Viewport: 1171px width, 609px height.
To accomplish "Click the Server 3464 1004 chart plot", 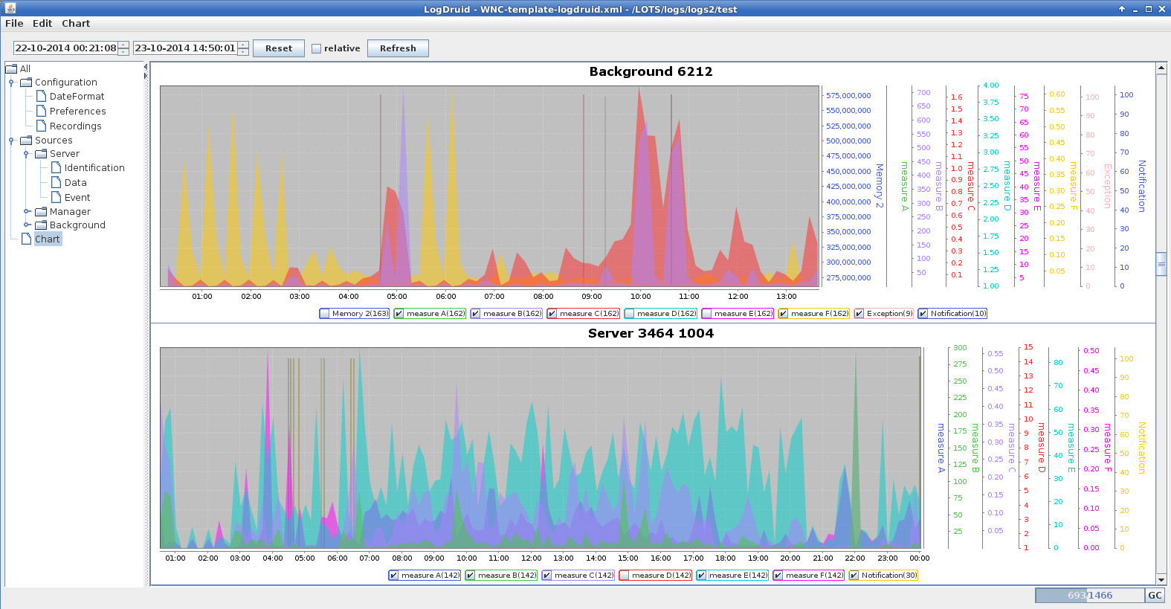I will pyautogui.click(x=541, y=448).
